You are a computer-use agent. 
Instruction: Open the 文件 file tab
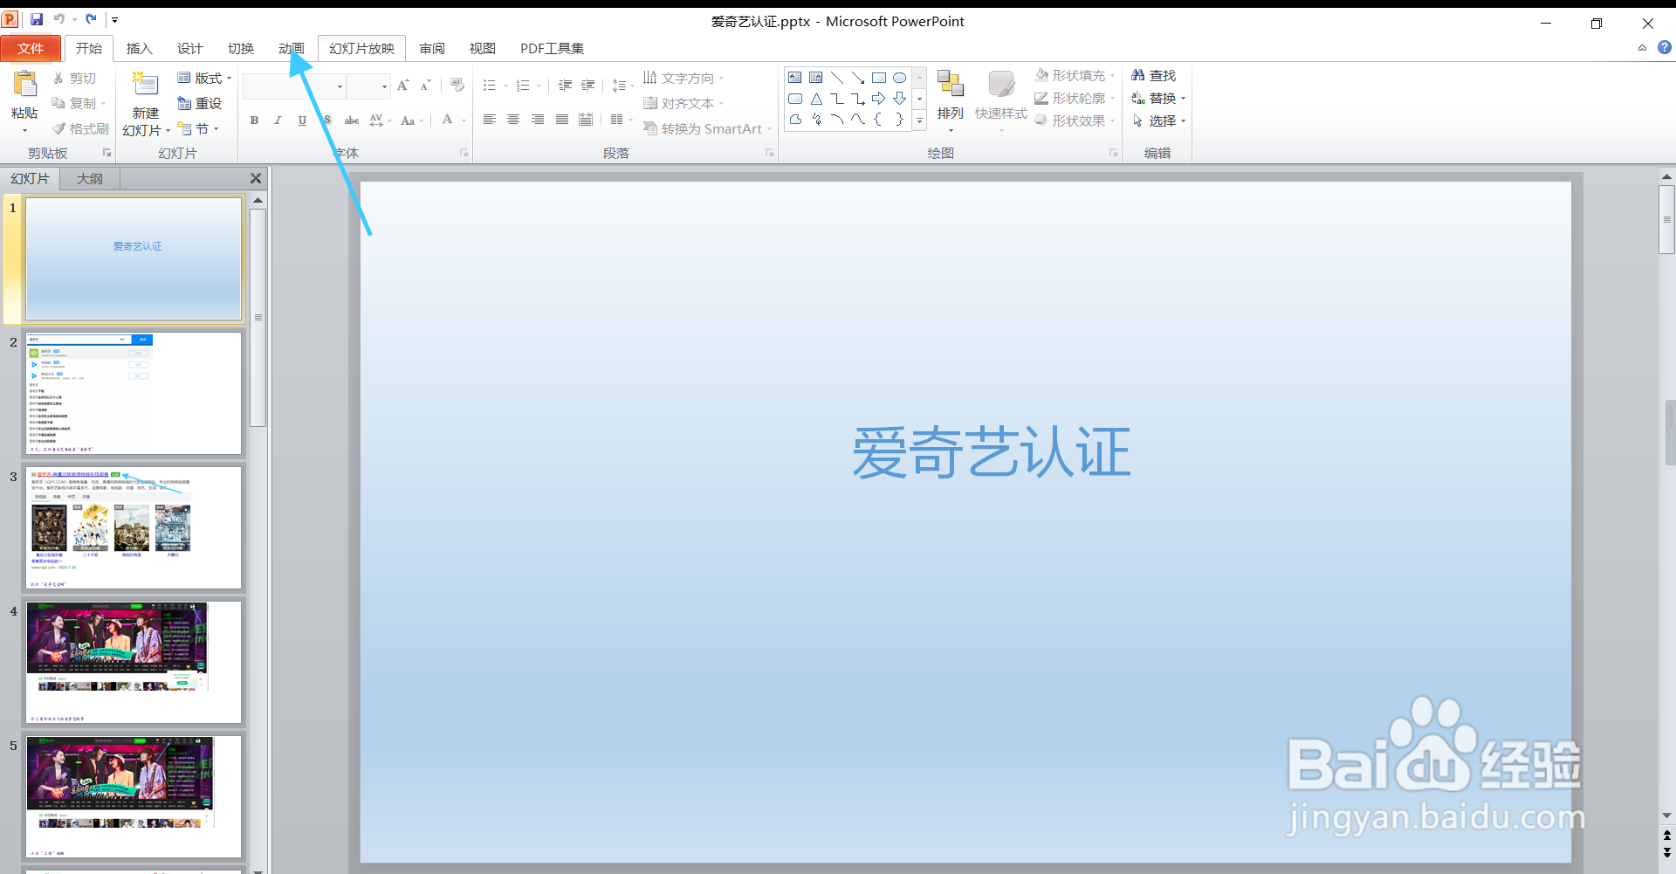tap(31, 49)
